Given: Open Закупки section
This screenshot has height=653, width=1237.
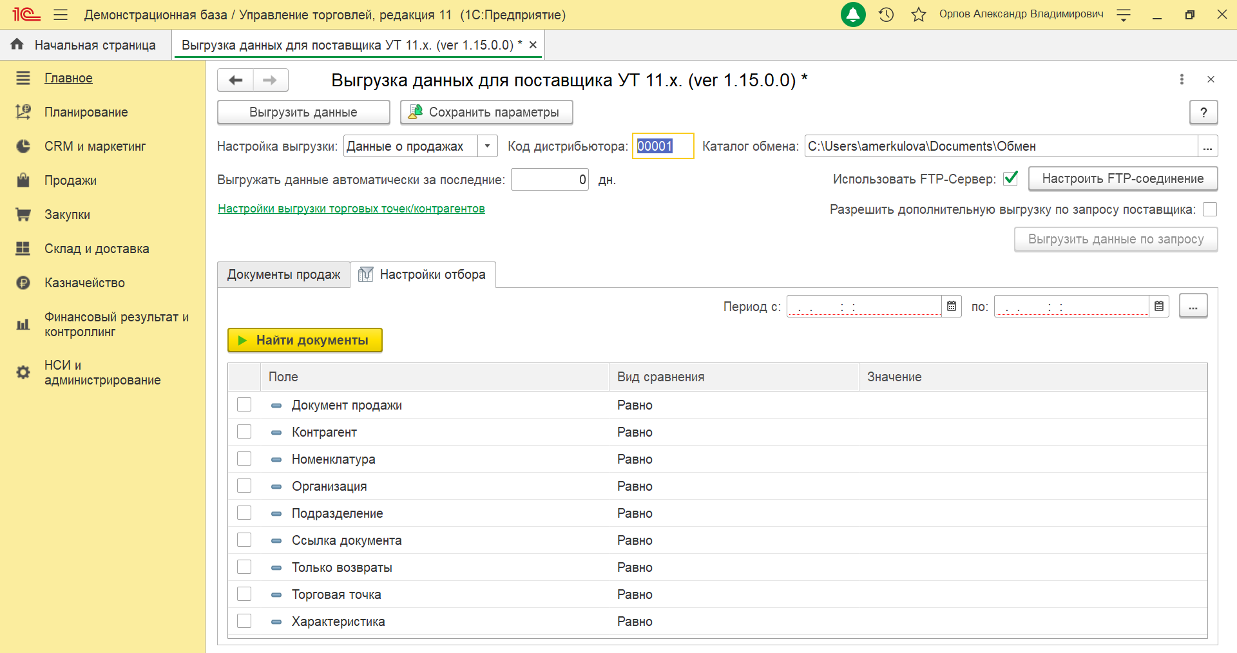Looking at the screenshot, I should click(x=67, y=214).
